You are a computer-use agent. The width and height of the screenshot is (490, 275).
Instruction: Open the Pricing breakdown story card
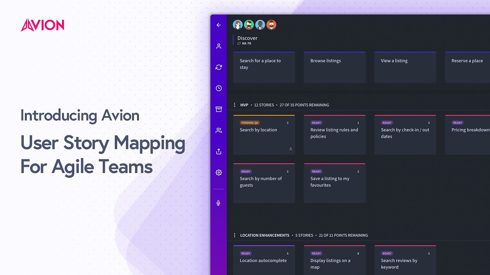click(x=467, y=135)
